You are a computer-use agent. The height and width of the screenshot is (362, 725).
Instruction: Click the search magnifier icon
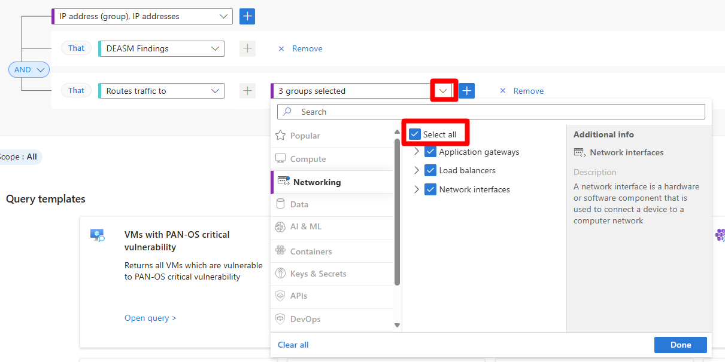coord(287,112)
